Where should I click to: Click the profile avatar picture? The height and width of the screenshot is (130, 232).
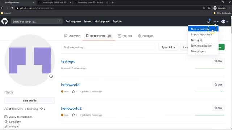point(30,60)
